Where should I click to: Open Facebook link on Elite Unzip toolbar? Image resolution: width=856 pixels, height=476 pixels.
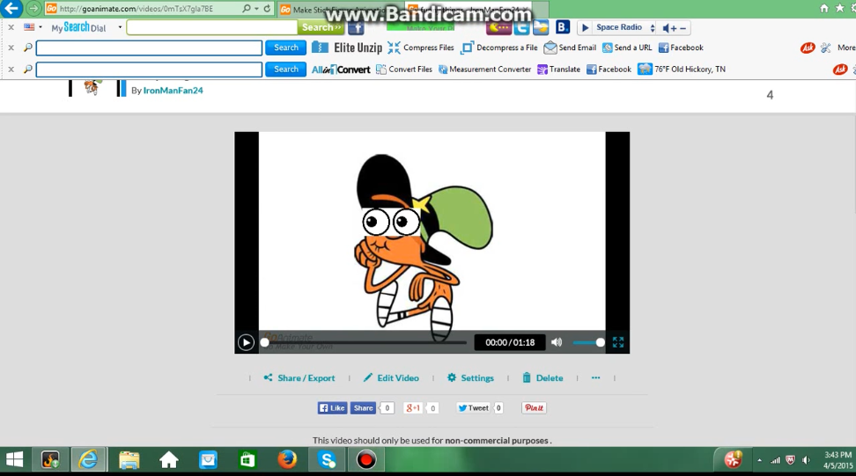click(x=681, y=48)
